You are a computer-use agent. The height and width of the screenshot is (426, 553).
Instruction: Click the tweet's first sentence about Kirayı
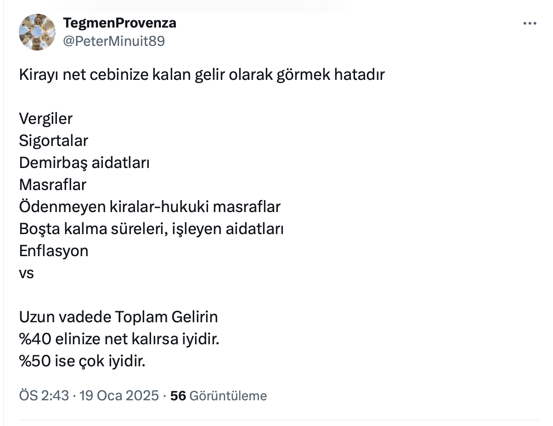click(202, 74)
